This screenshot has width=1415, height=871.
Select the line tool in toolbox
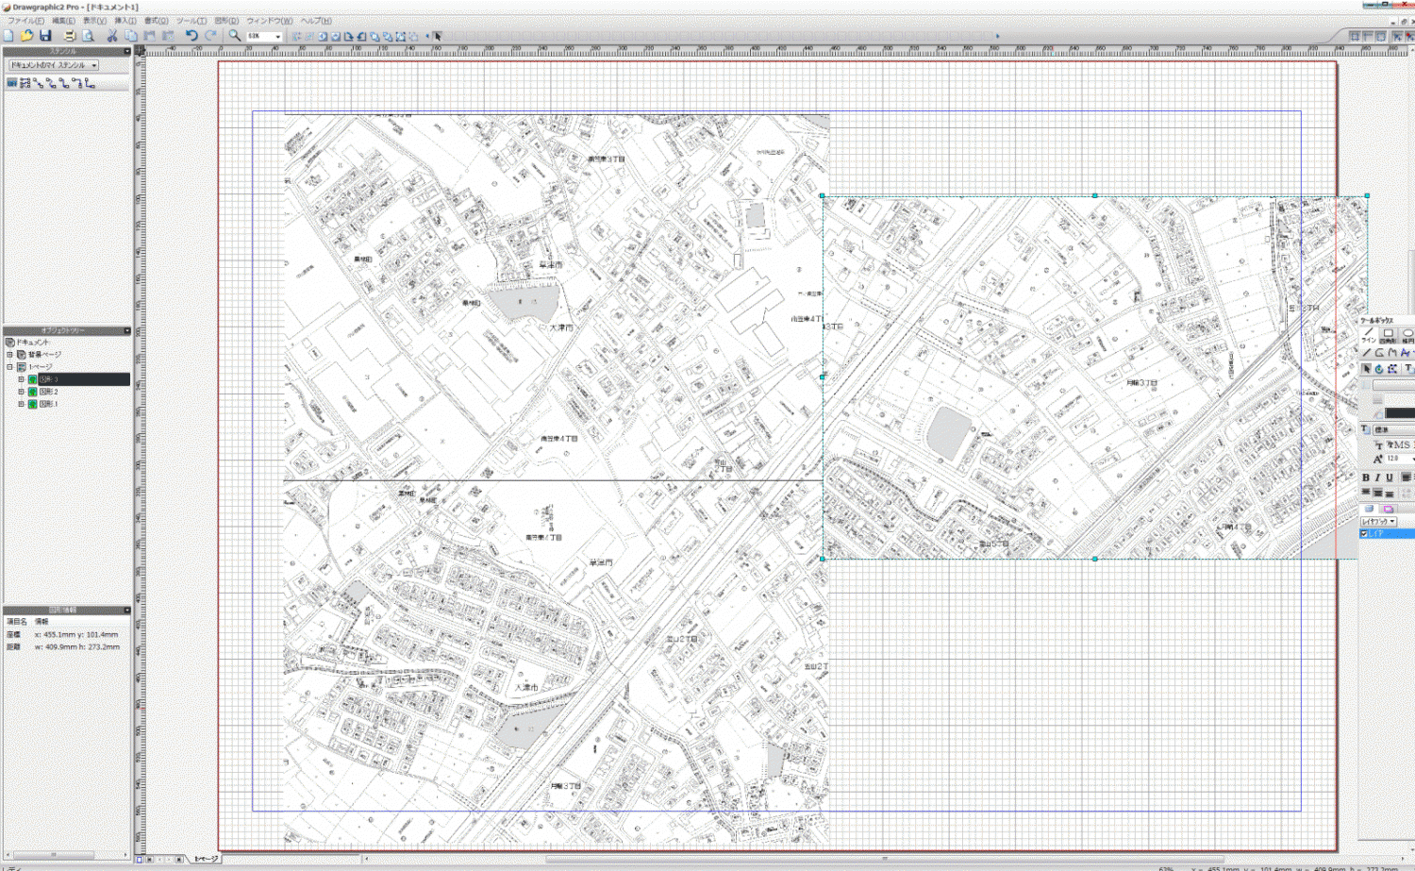tap(1367, 333)
